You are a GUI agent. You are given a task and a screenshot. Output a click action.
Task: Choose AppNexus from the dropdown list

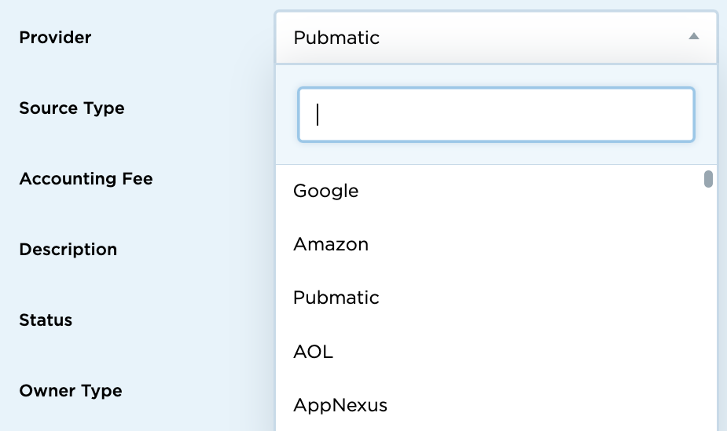tap(340, 405)
